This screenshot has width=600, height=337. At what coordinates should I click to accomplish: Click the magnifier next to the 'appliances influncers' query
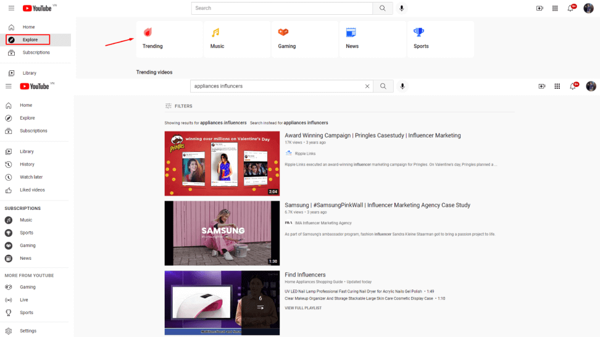click(x=383, y=86)
